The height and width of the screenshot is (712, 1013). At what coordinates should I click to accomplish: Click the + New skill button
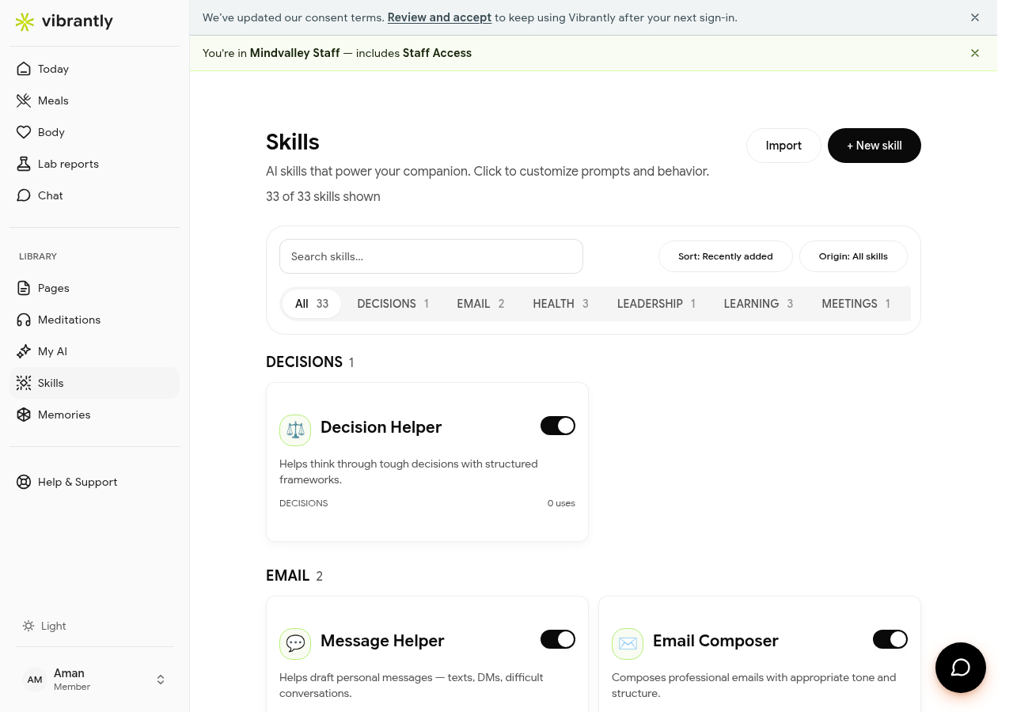(875, 146)
